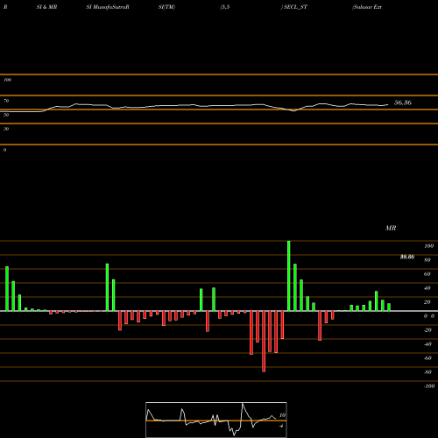Click the 20 label on MR axis

tap(427, 302)
